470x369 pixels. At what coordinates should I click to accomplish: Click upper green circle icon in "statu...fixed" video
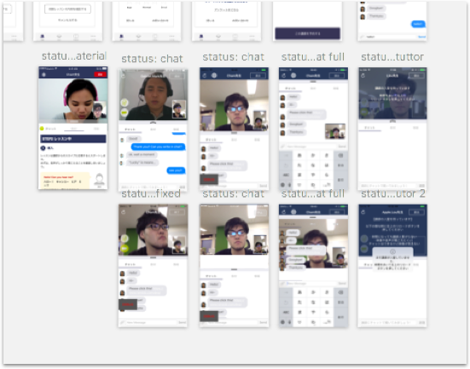click(x=124, y=239)
